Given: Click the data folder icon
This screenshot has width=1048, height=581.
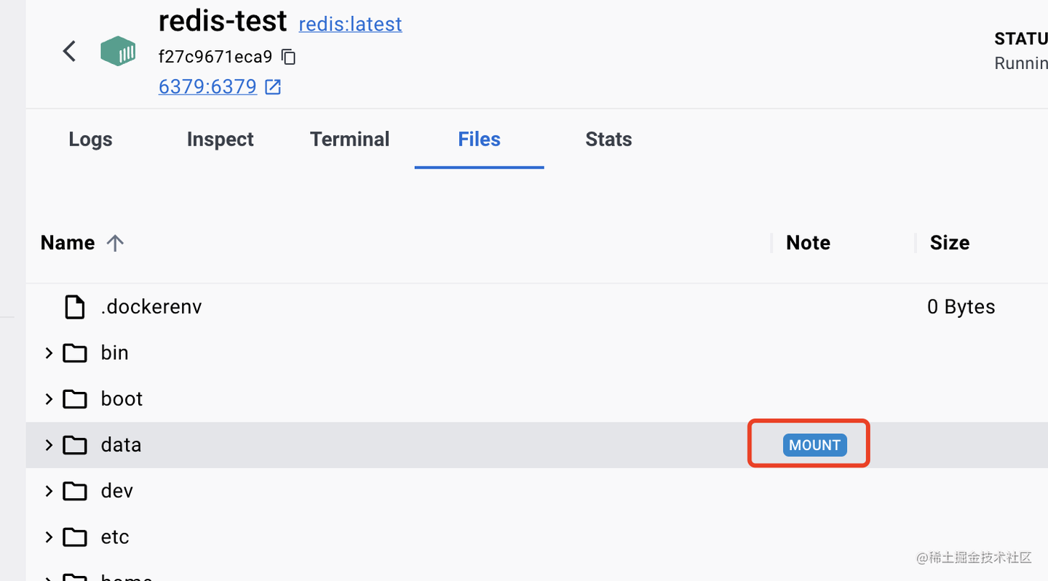Looking at the screenshot, I should tap(75, 444).
